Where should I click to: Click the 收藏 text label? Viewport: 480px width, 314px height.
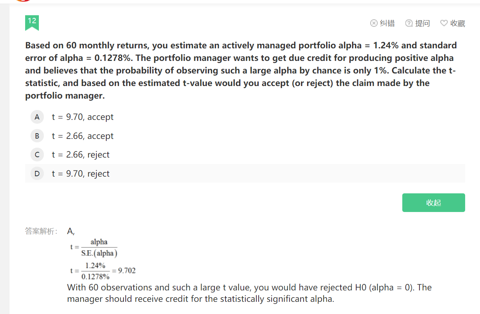pos(458,24)
